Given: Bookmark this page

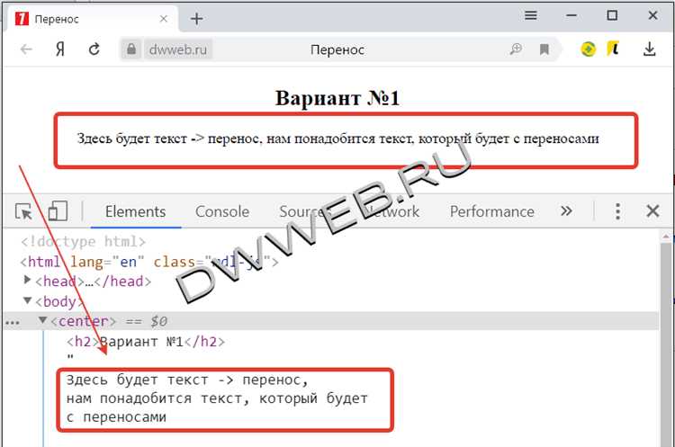Looking at the screenshot, I should 544,49.
